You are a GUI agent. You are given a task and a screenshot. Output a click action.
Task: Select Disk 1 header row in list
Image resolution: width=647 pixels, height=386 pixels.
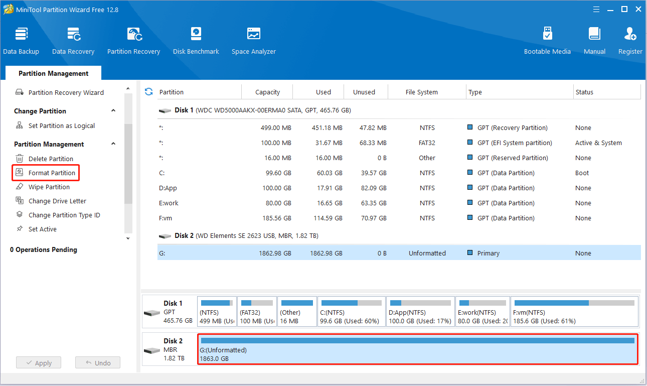click(x=399, y=110)
